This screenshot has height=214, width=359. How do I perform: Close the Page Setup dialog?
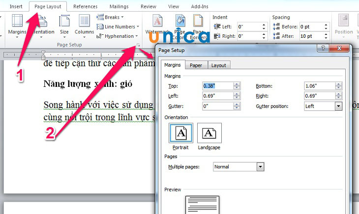tap(339, 48)
